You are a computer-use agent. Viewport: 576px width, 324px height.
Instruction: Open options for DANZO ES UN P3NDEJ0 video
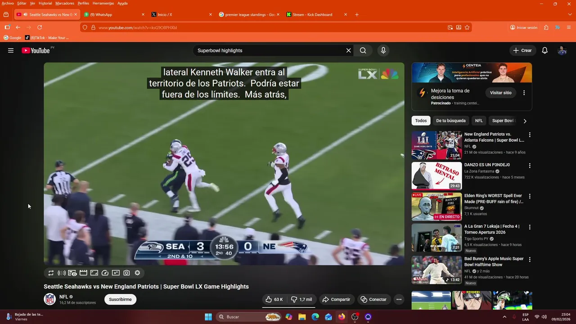pos(530,166)
